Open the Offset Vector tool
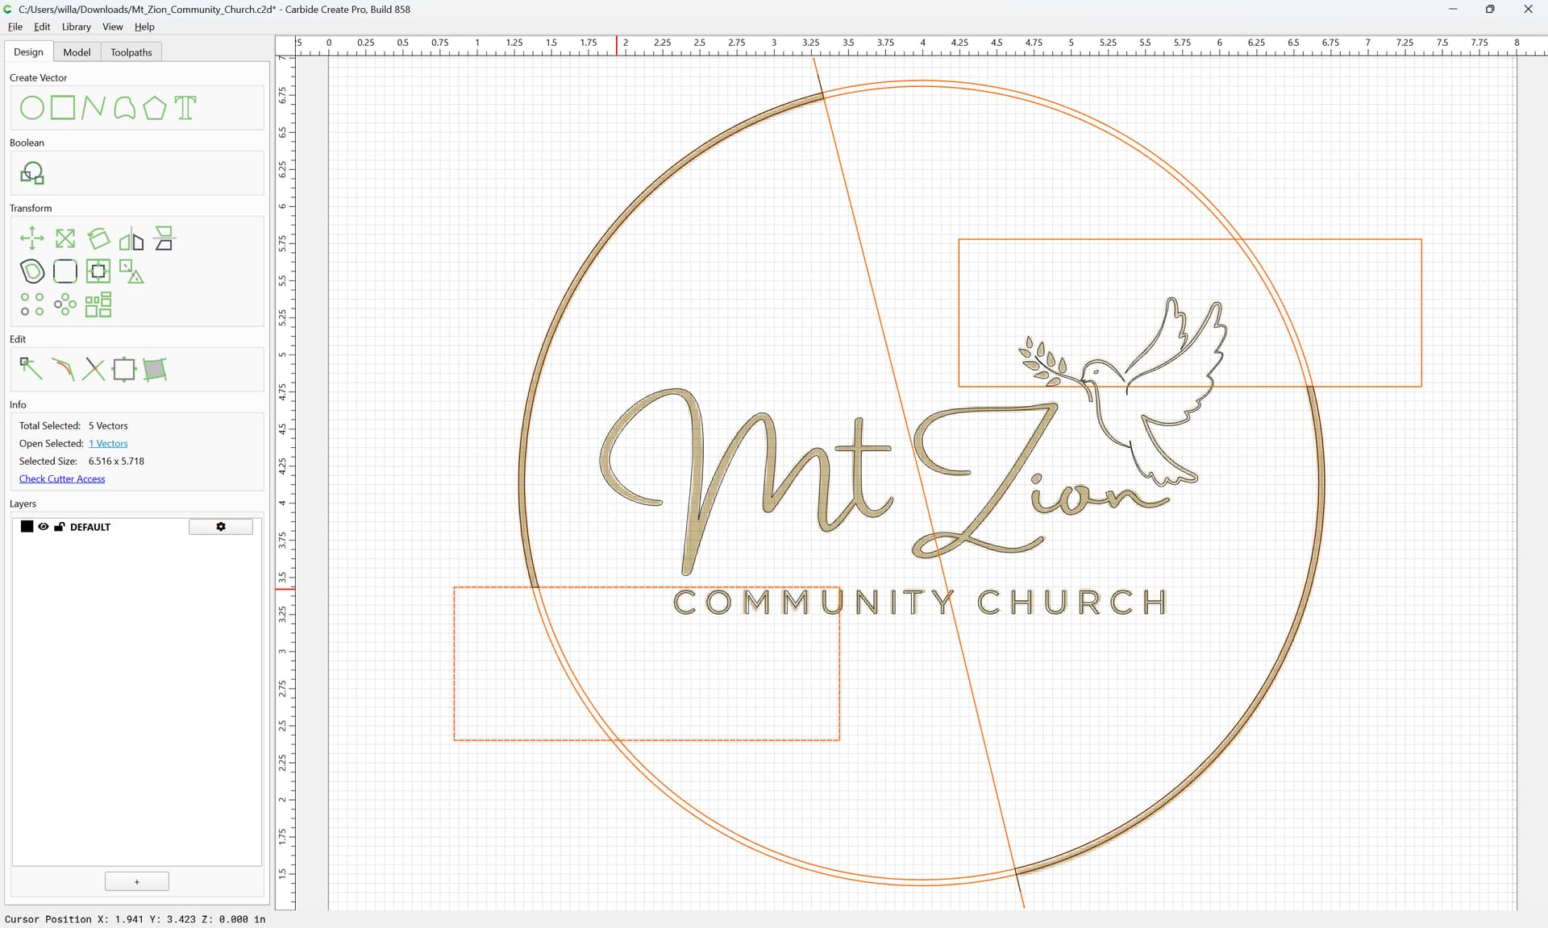Viewport: 1548px width, 928px height. coord(32,271)
